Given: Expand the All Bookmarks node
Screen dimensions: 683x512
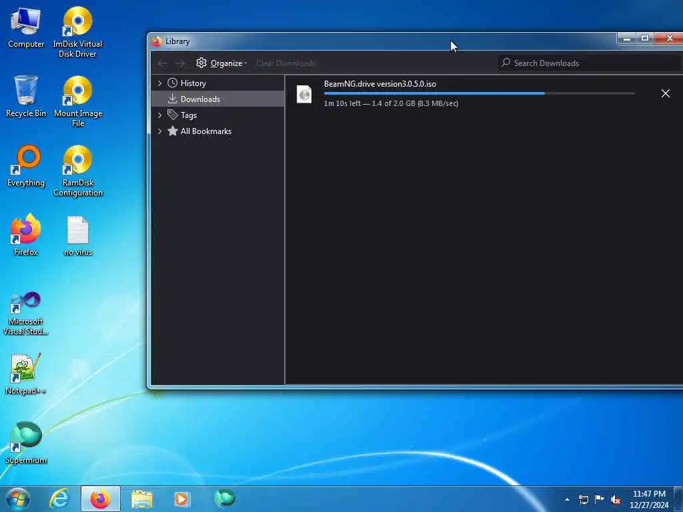Looking at the screenshot, I should (x=159, y=131).
